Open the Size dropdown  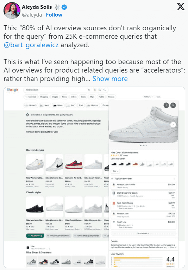pos(115,171)
